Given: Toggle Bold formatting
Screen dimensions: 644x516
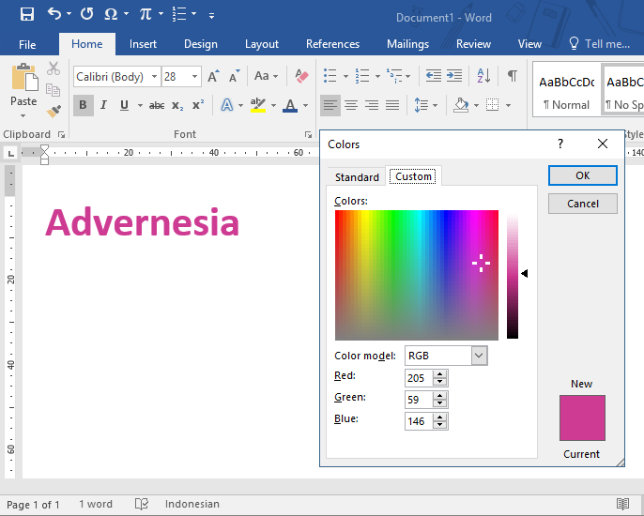Looking at the screenshot, I should click(x=84, y=105).
